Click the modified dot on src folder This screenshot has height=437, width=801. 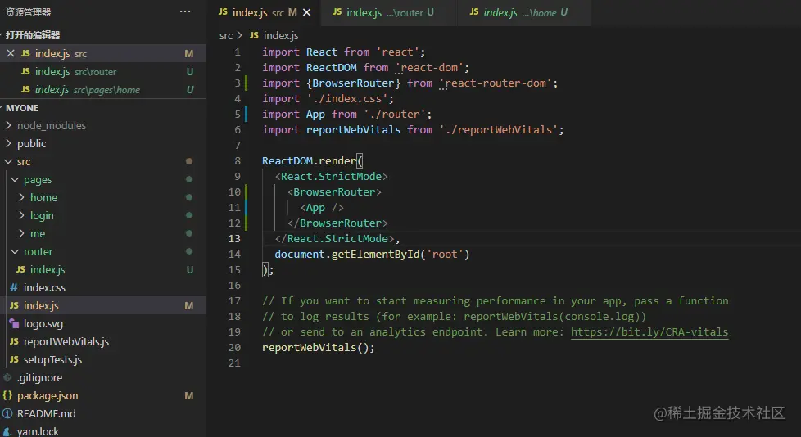point(189,161)
